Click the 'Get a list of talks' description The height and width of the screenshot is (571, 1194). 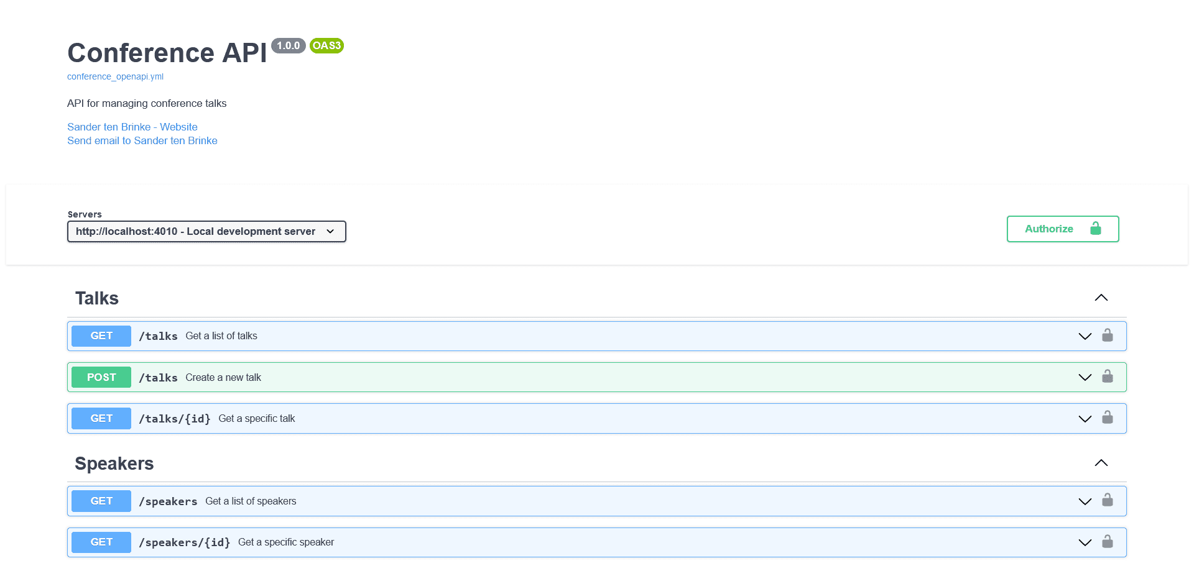tap(221, 336)
